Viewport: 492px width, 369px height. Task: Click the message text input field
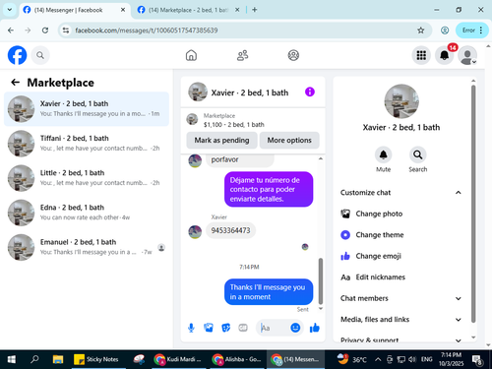274,328
